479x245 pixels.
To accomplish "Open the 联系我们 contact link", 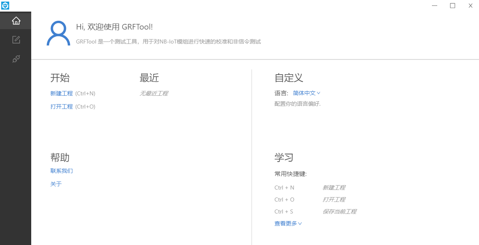I will pyautogui.click(x=61, y=171).
